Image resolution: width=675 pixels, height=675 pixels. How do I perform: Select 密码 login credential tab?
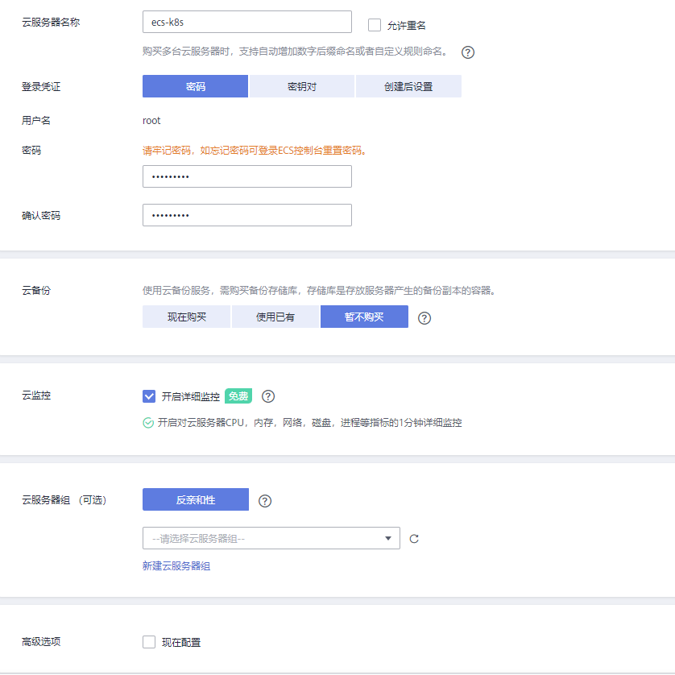click(x=195, y=86)
